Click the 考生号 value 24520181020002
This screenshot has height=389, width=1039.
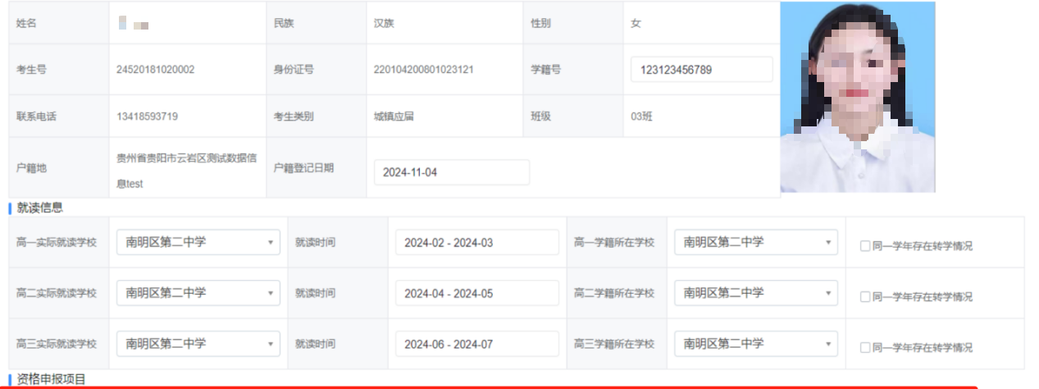click(156, 70)
